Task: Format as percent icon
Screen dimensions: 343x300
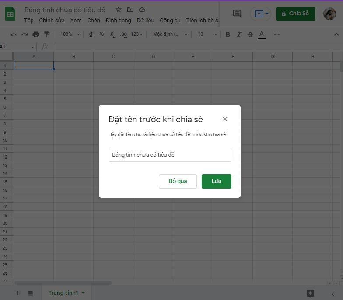Action: pos(101,34)
